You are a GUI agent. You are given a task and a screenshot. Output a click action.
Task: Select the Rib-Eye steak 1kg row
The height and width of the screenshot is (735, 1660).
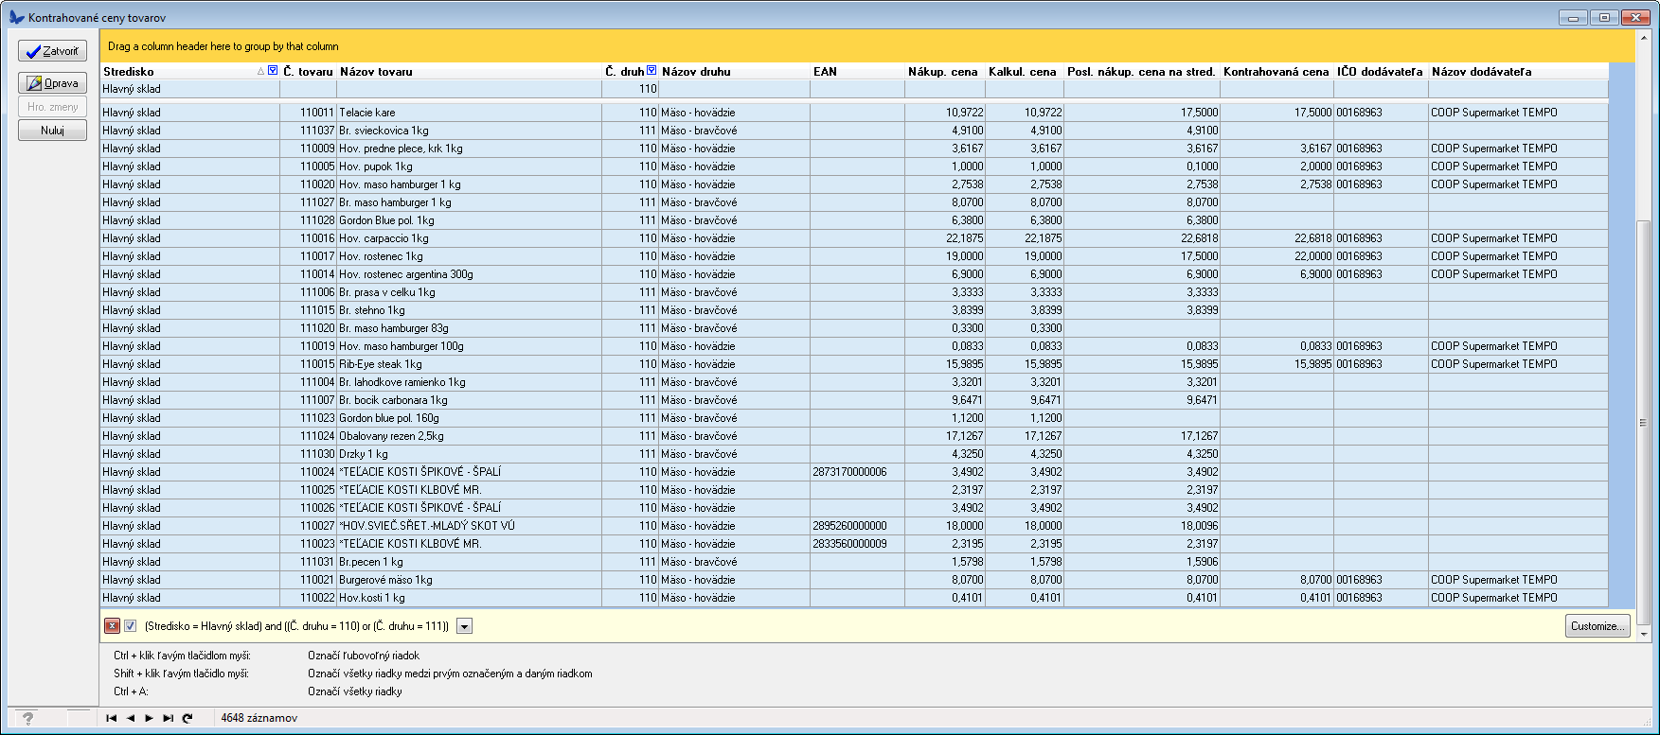point(854,364)
